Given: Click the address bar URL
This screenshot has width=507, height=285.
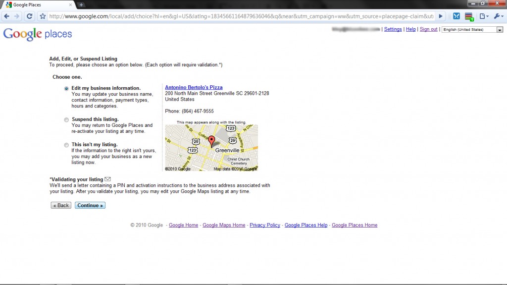Looking at the screenshot, I should coord(241,16).
